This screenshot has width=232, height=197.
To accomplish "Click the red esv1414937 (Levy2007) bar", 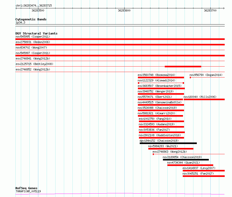I will point(204,171).
